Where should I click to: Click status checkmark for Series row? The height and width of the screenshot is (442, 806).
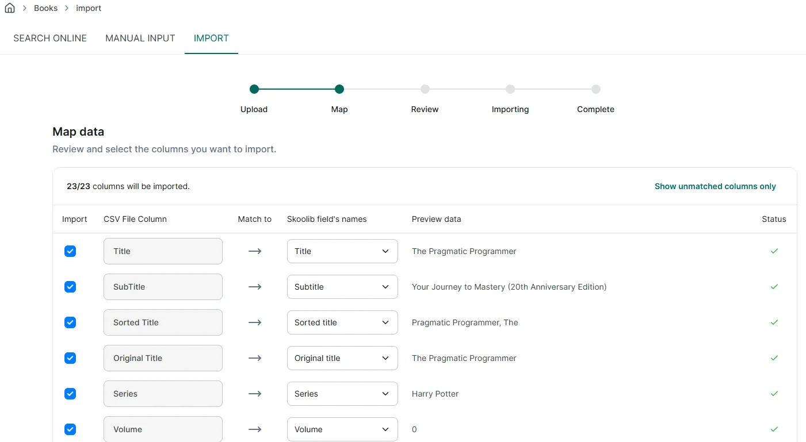pos(774,394)
